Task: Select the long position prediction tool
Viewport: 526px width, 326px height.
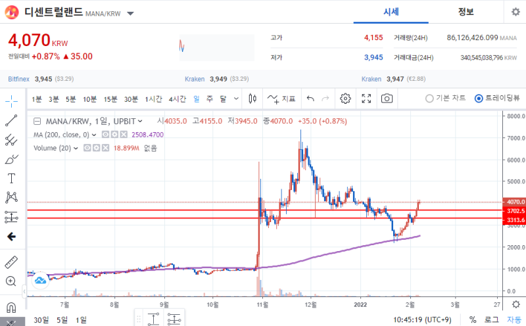Action: click(11, 217)
